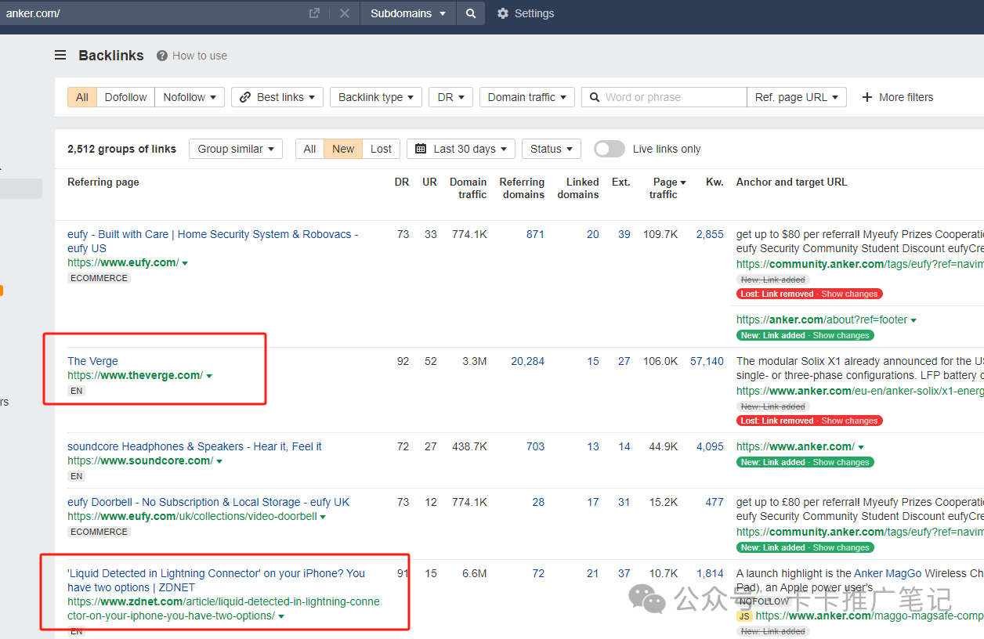The width and height of the screenshot is (984, 639).
Task: Open the How to use help
Action: coord(192,56)
